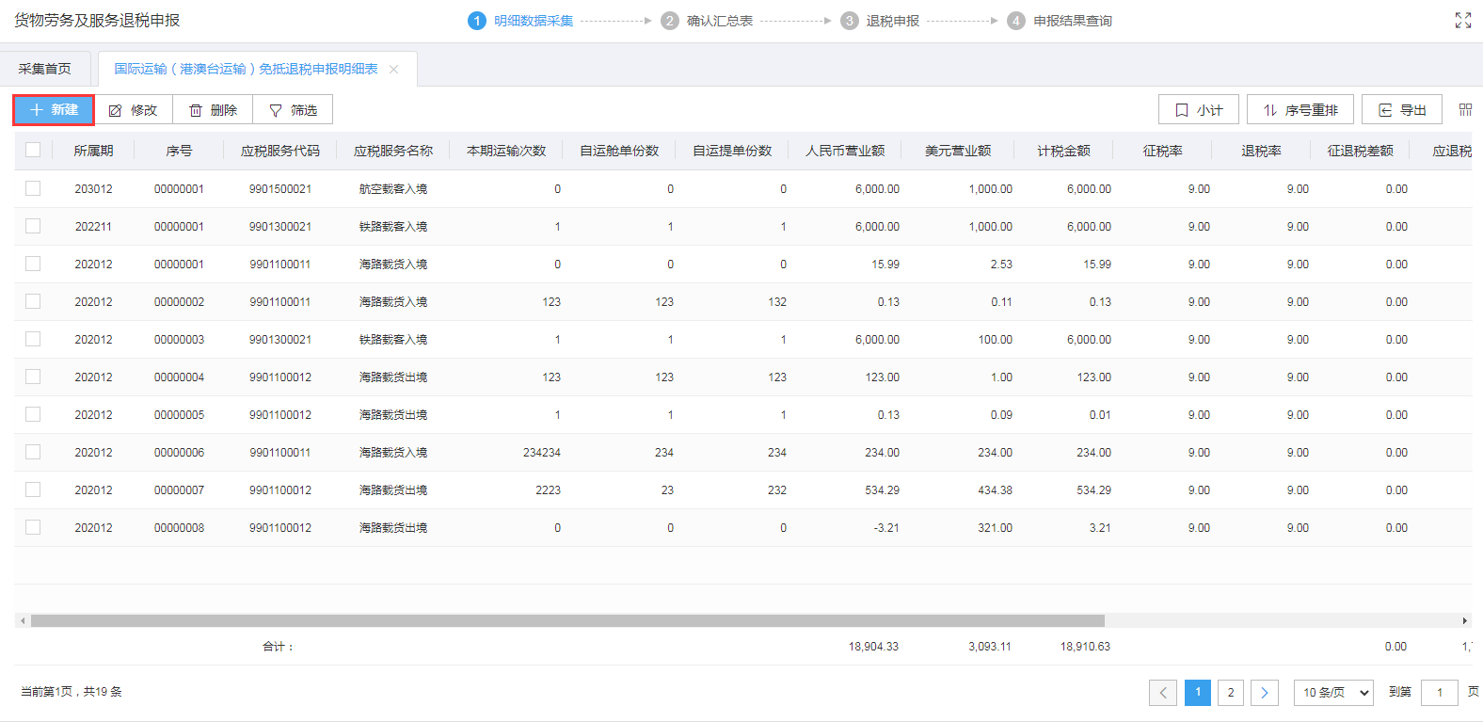Image resolution: width=1483 pixels, height=722 pixels.
Task: Go to next page using right chevron
Action: click(1265, 693)
